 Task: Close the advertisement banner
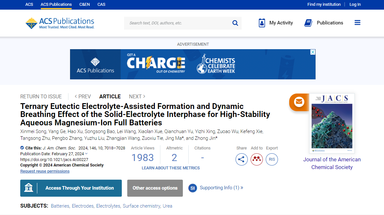click(x=313, y=52)
